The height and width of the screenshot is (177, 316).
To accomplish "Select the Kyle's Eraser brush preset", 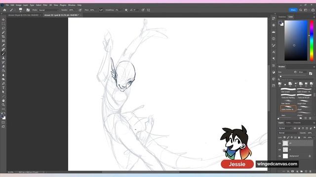I will coord(304,90).
